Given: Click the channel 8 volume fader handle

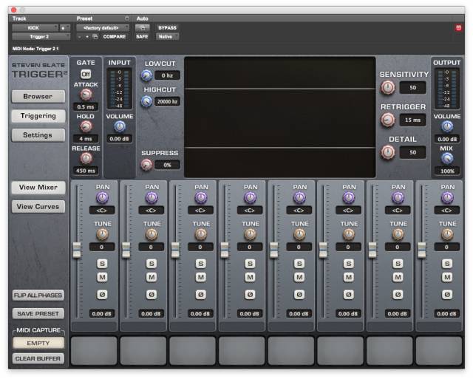Looking at the screenshot, I should [x=422, y=250].
